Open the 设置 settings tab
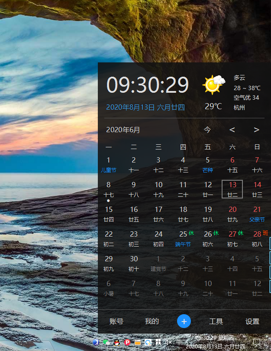The height and width of the screenshot is (351, 271). click(x=252, y=321)
